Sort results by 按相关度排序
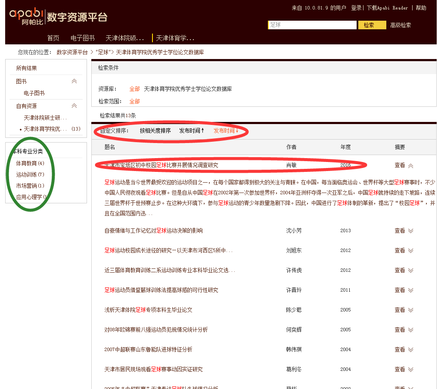This screenshot has height=389, width=438. (155, 131)
